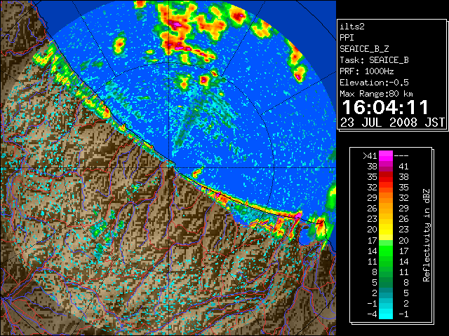Click the '23 JUL 2008 JST' date line
This screenshot has width=449, height=336.
392,122
